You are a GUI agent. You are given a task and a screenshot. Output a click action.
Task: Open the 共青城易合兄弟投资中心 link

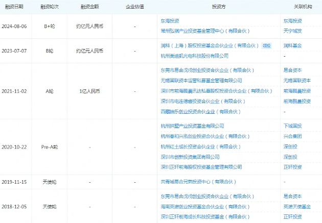pyautogui.click(x=198, y=182)
